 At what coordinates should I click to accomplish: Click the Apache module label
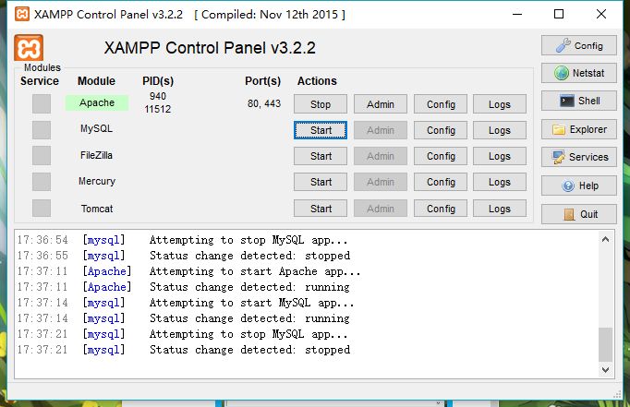[x=97, y=102]
